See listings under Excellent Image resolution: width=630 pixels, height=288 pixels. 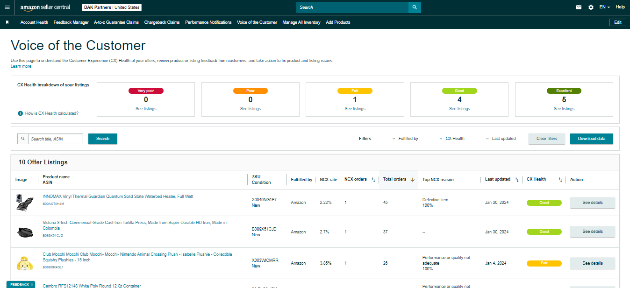[x=564, y=109]
